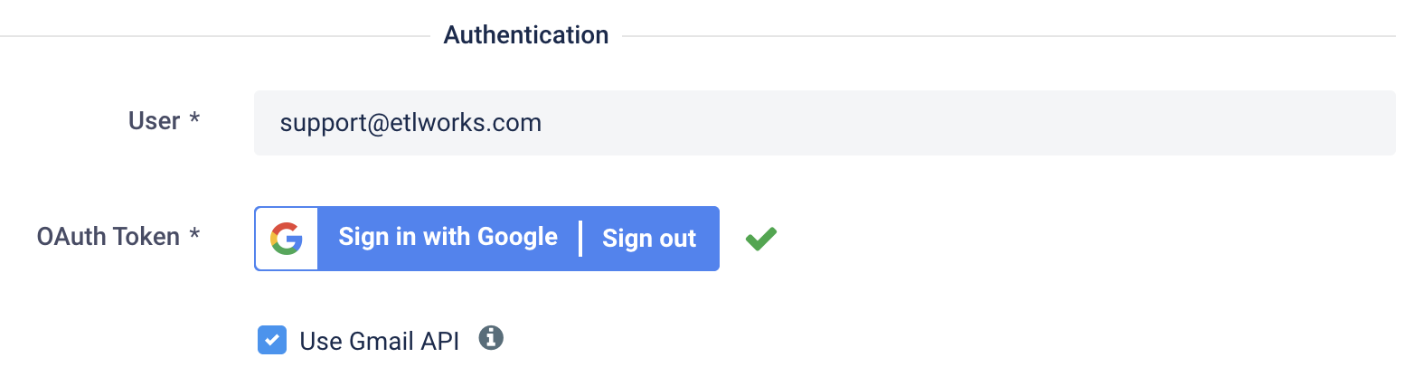This screenshot has height=367, width=1414.
Task: Click the green checkmark beside Sign out
Action: (x=761, y=239)
